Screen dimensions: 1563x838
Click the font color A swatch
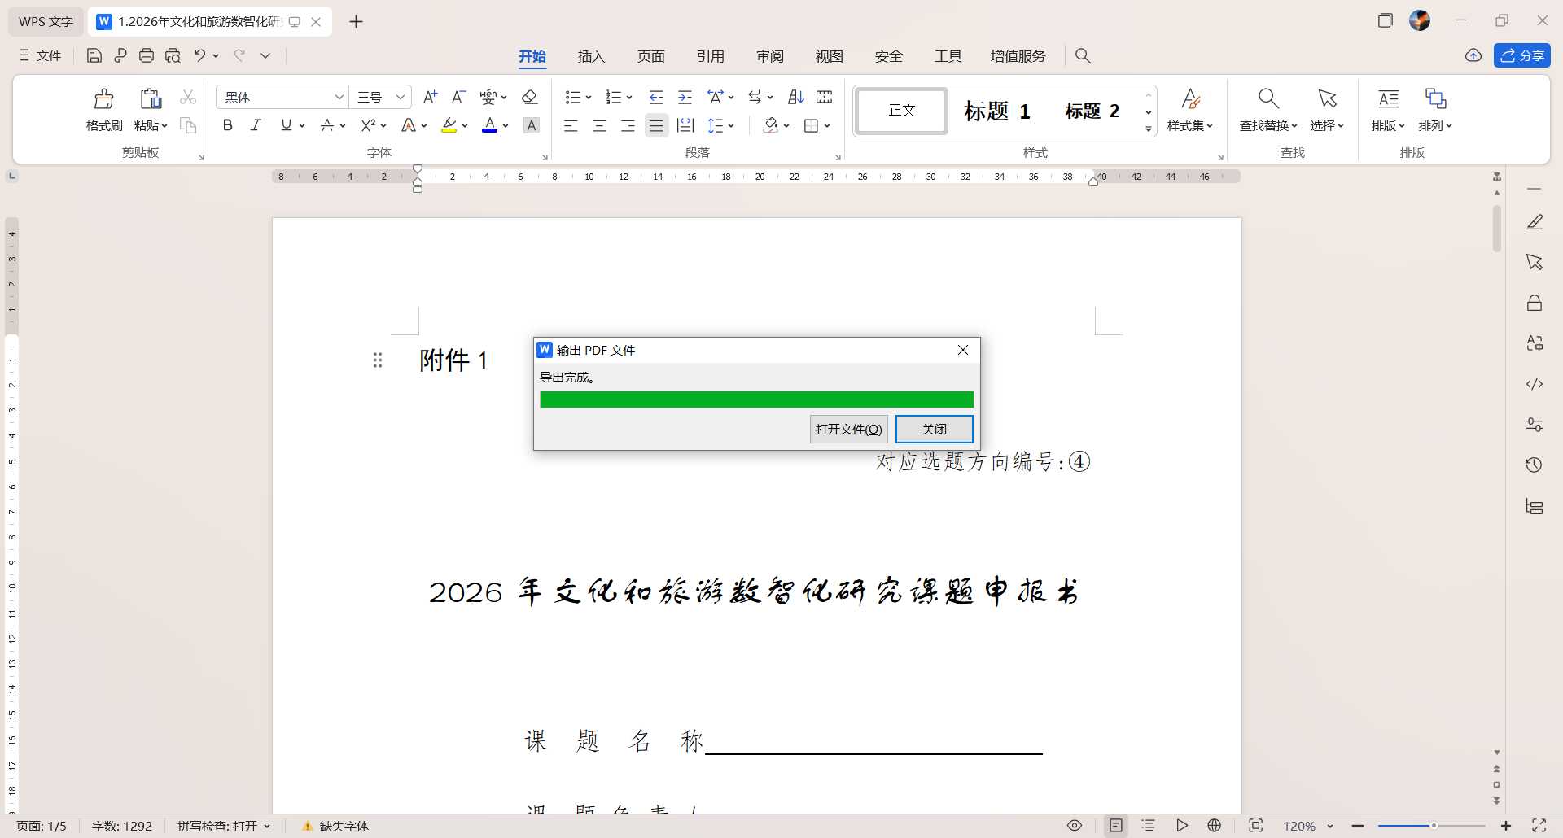point(489,125)
